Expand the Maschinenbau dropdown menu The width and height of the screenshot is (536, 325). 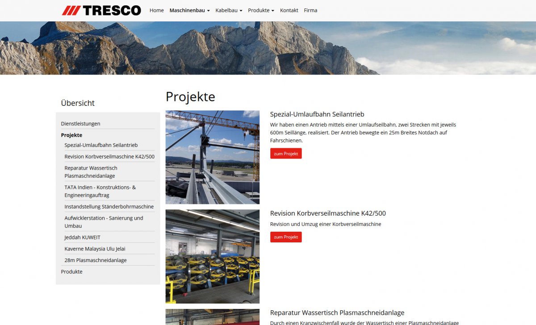[x=189, y=10]
